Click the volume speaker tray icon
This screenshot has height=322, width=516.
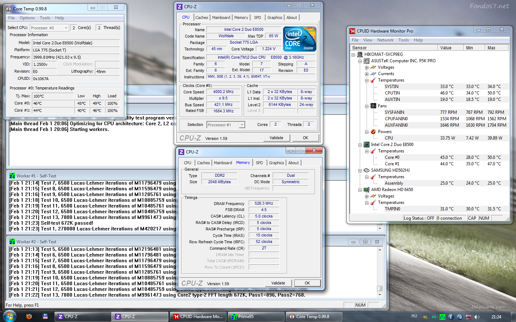tap(477, 317)
